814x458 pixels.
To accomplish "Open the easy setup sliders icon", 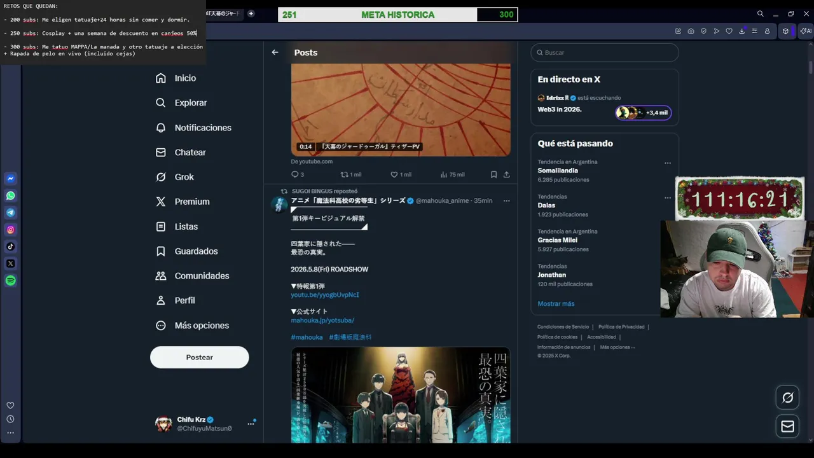I will click(x=754, y=31).
